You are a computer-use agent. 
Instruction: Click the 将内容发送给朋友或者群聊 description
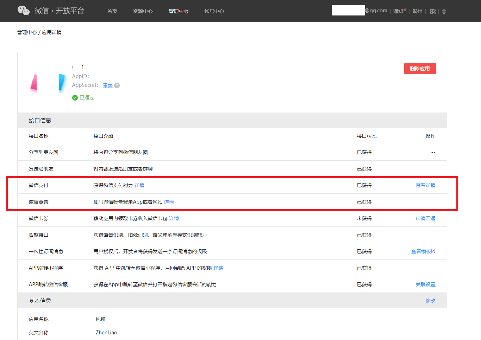(x=123, y=169)
